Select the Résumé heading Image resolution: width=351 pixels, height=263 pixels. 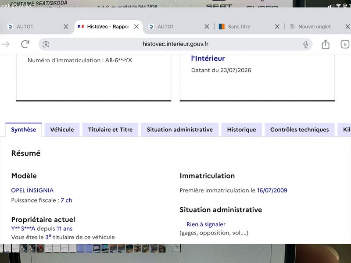pyautogui.click(x=26, y=153)
